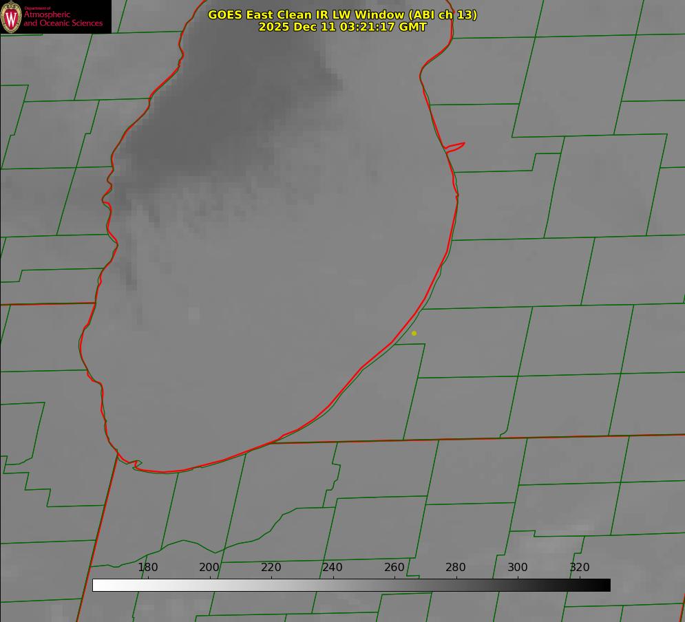The width and height of the screenshot is (685, 622).
Task: Click the 240 colorbar tick label
Action: [x=333, y=568]
